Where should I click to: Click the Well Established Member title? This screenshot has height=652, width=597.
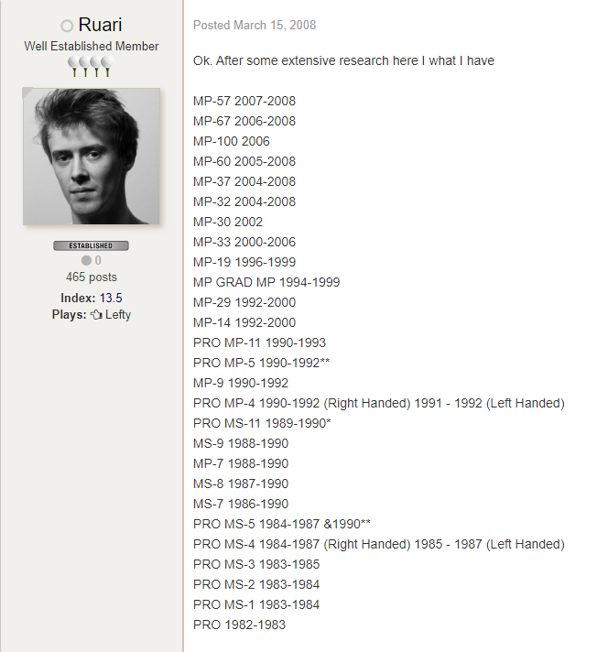[x=91, y=46]
